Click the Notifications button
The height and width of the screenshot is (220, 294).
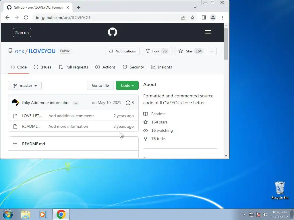coord(122,51)
